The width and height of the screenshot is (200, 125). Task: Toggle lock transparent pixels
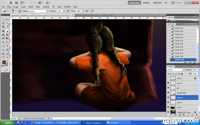173,74
